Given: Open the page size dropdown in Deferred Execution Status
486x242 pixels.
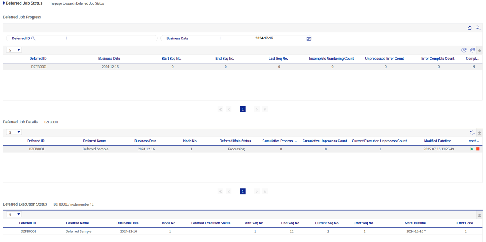Looking at the screenshot, I should [x=13, y=214].
